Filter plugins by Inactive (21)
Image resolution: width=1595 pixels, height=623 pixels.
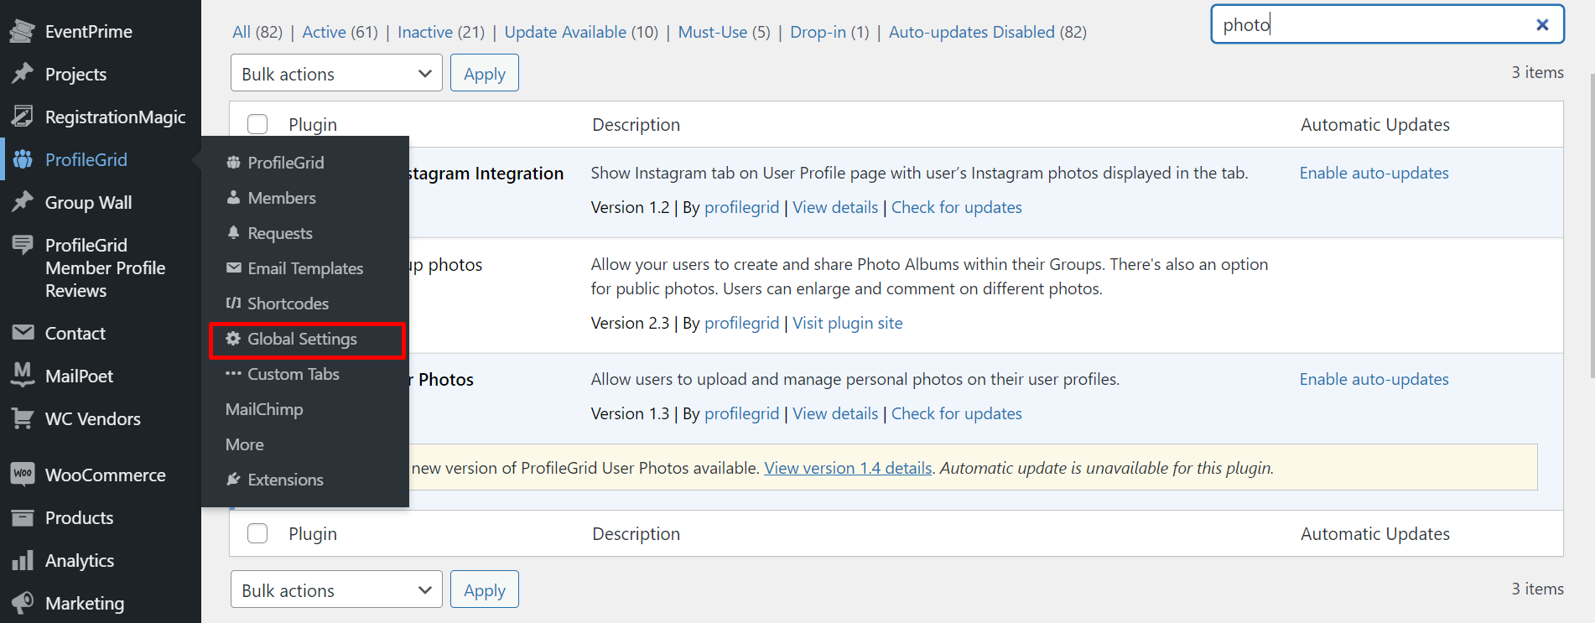coord(441,32)
